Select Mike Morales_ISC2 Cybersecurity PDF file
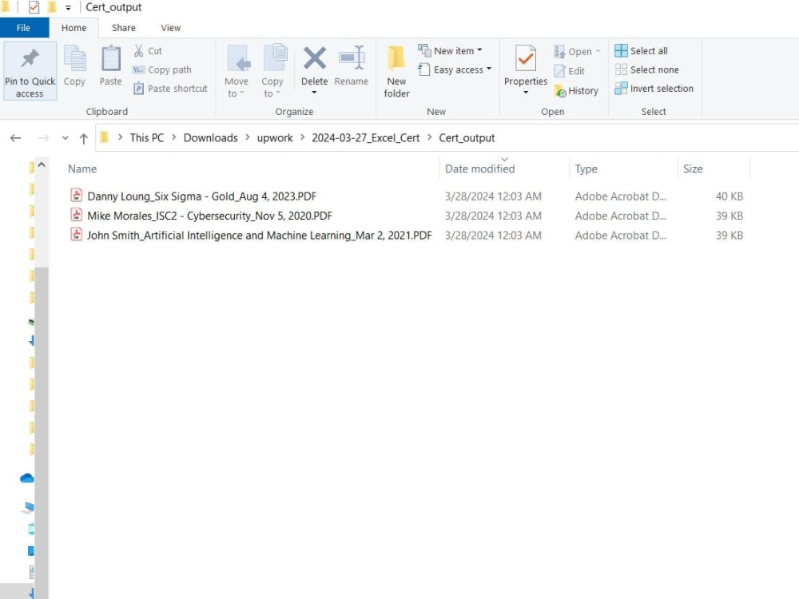 (x=209, y=216)
